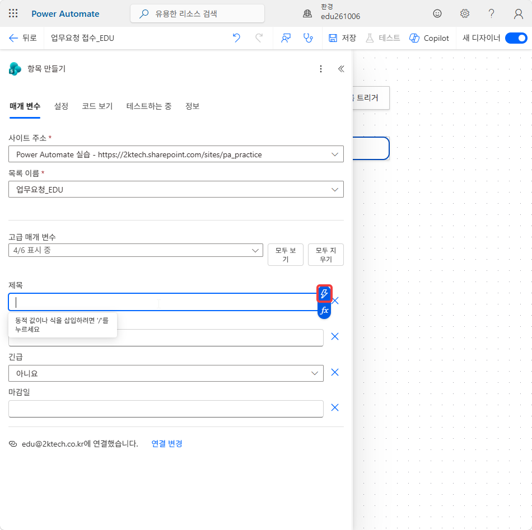This screenshot has width=532, height=530.
Task: Click the 마감일 input field
Action: tap(166, 409)
